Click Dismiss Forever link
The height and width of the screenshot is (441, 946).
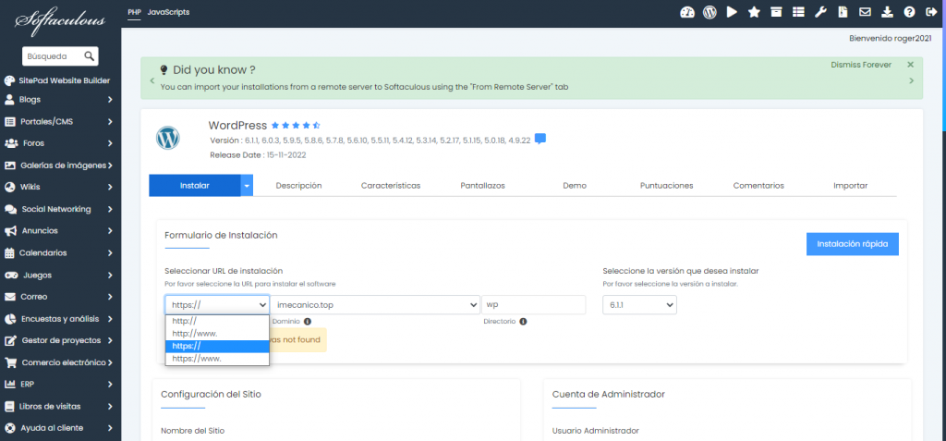[x=861, y=65]
